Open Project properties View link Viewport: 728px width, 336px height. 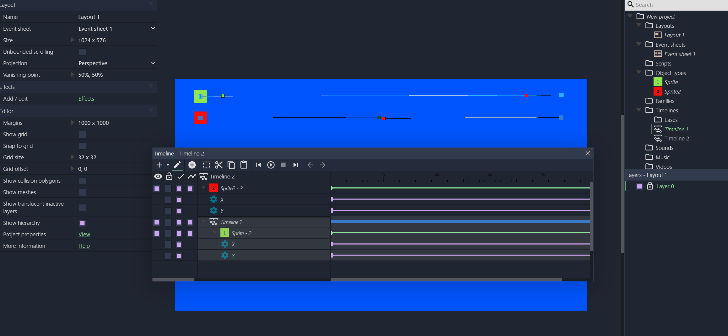click(x=84, y=234)
